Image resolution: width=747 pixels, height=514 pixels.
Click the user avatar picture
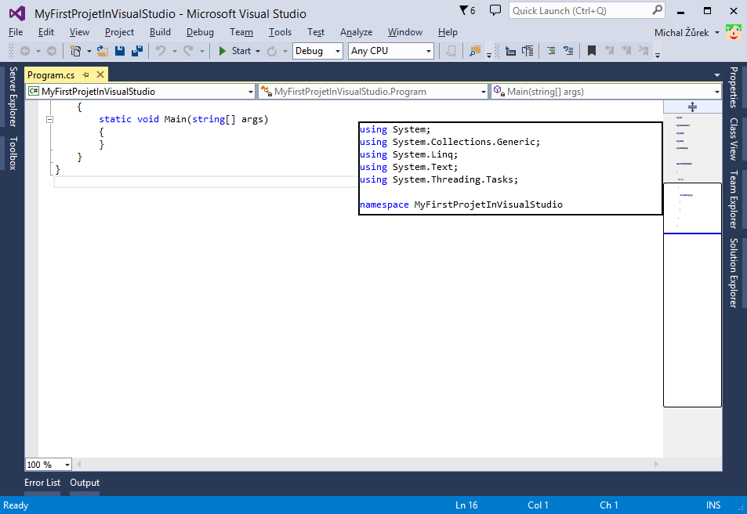pos(734,32)
